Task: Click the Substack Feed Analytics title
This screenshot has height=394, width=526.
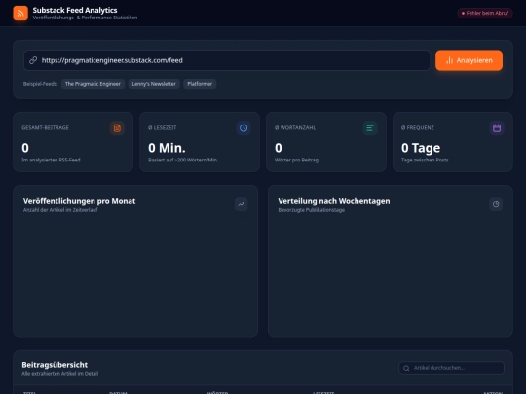Action: (x=75, y=10)
